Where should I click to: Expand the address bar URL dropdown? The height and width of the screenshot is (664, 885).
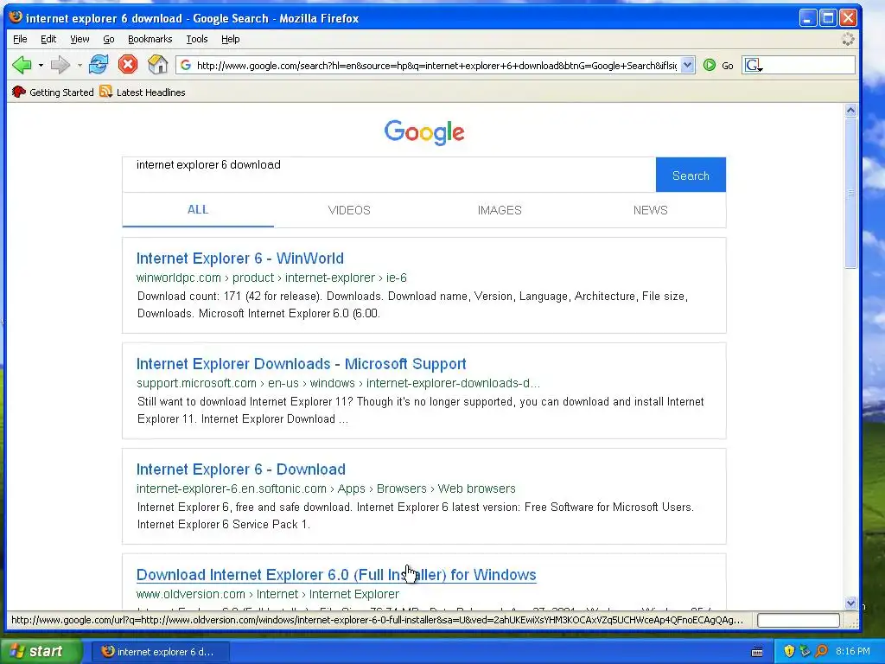point(687,65)
